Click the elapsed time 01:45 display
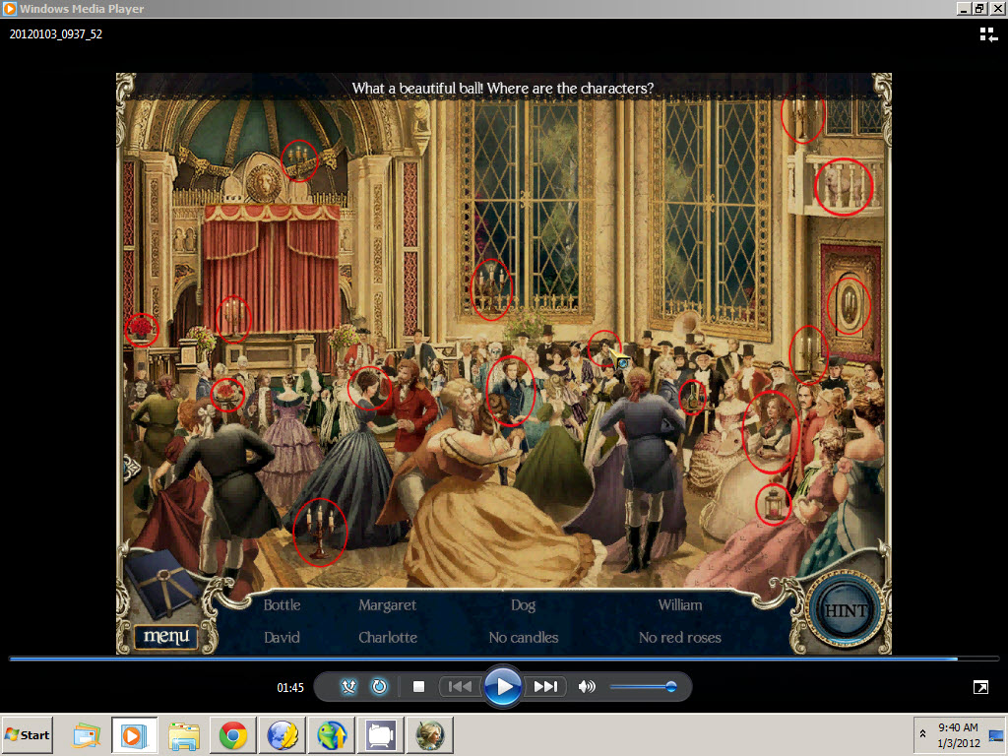1008x756 pixels. [290, 688]
